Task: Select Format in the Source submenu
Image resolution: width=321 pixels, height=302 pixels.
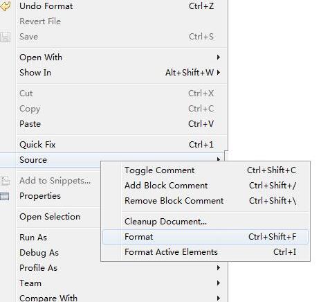Action: point(205,237)
